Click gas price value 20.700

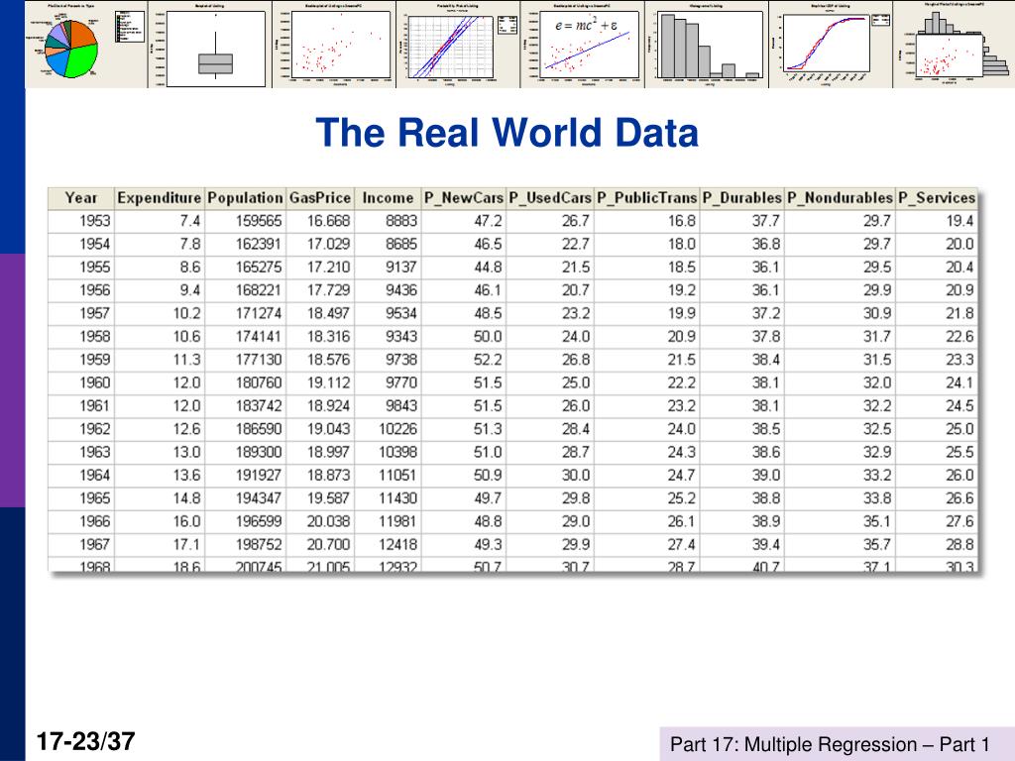pyautogui.click(x=328, y=545)
